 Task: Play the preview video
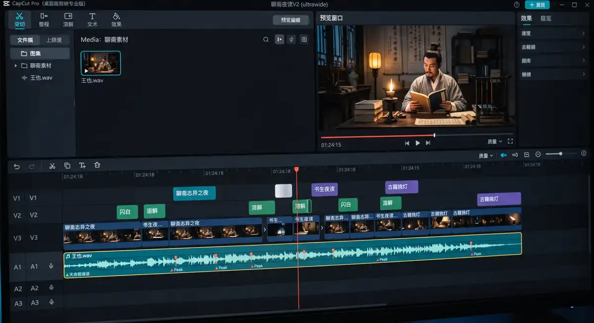pos(418,143)
